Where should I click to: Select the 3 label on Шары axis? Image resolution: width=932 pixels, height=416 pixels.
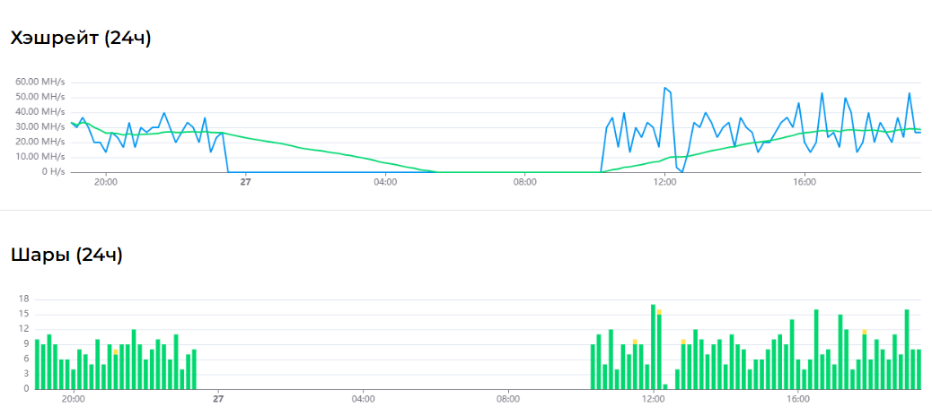pyautogui.click(x=27, y=374)
